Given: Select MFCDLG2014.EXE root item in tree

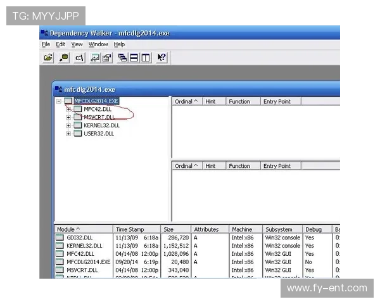Looking at the screenshot, I should pyautogui.click(x=96, y=101).
